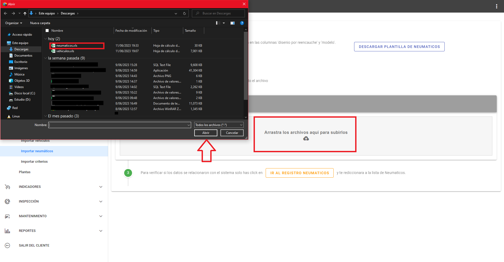This screenshot has width=504, height=262.
Task: Click Descargar Plantilla de Neumaticos button
Action: click(x=399, y=47)
